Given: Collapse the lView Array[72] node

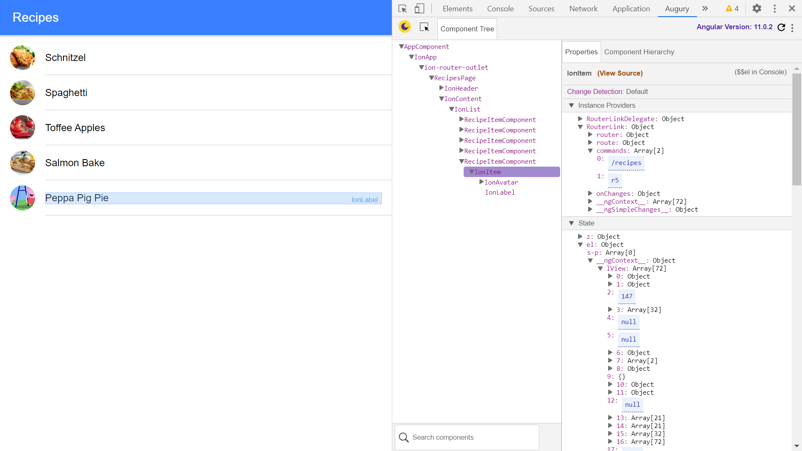Looking at the screenshot, I should pyautogui.click(x=600, y=268).
